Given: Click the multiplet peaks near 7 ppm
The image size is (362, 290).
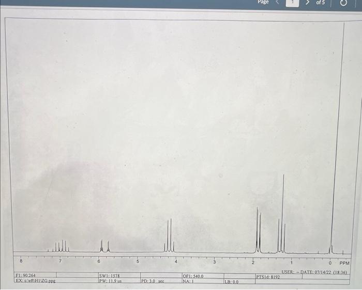Looking at the screenshot, I should (x=58, y=246).
